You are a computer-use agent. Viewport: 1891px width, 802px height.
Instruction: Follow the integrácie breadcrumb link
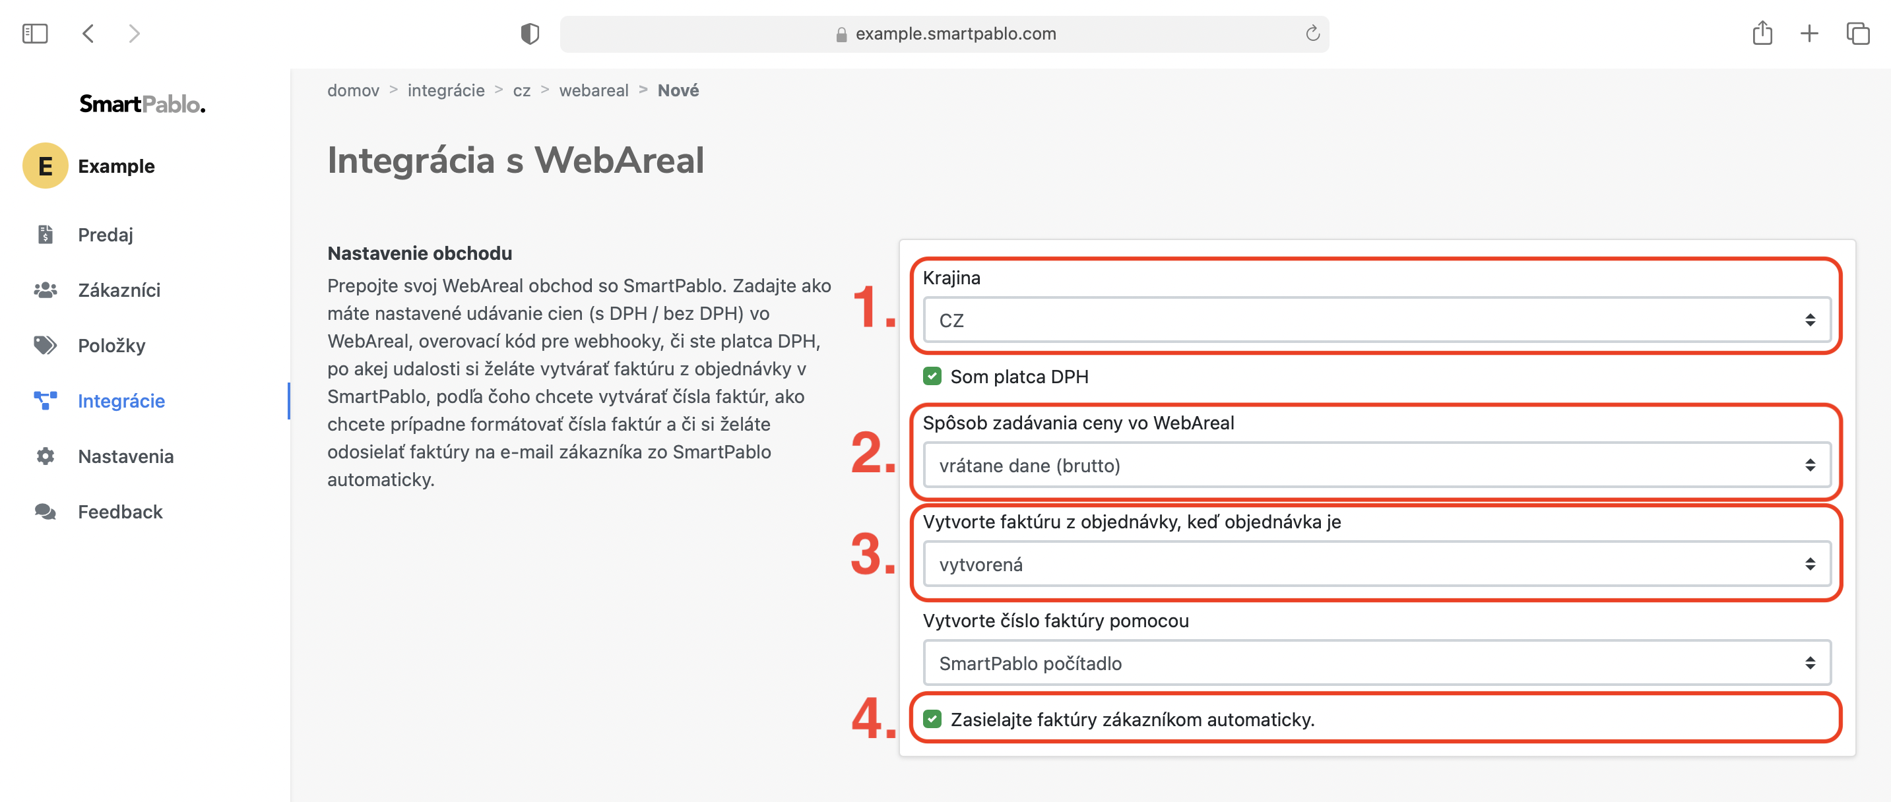pyautogui.click(x=445, y=90)
